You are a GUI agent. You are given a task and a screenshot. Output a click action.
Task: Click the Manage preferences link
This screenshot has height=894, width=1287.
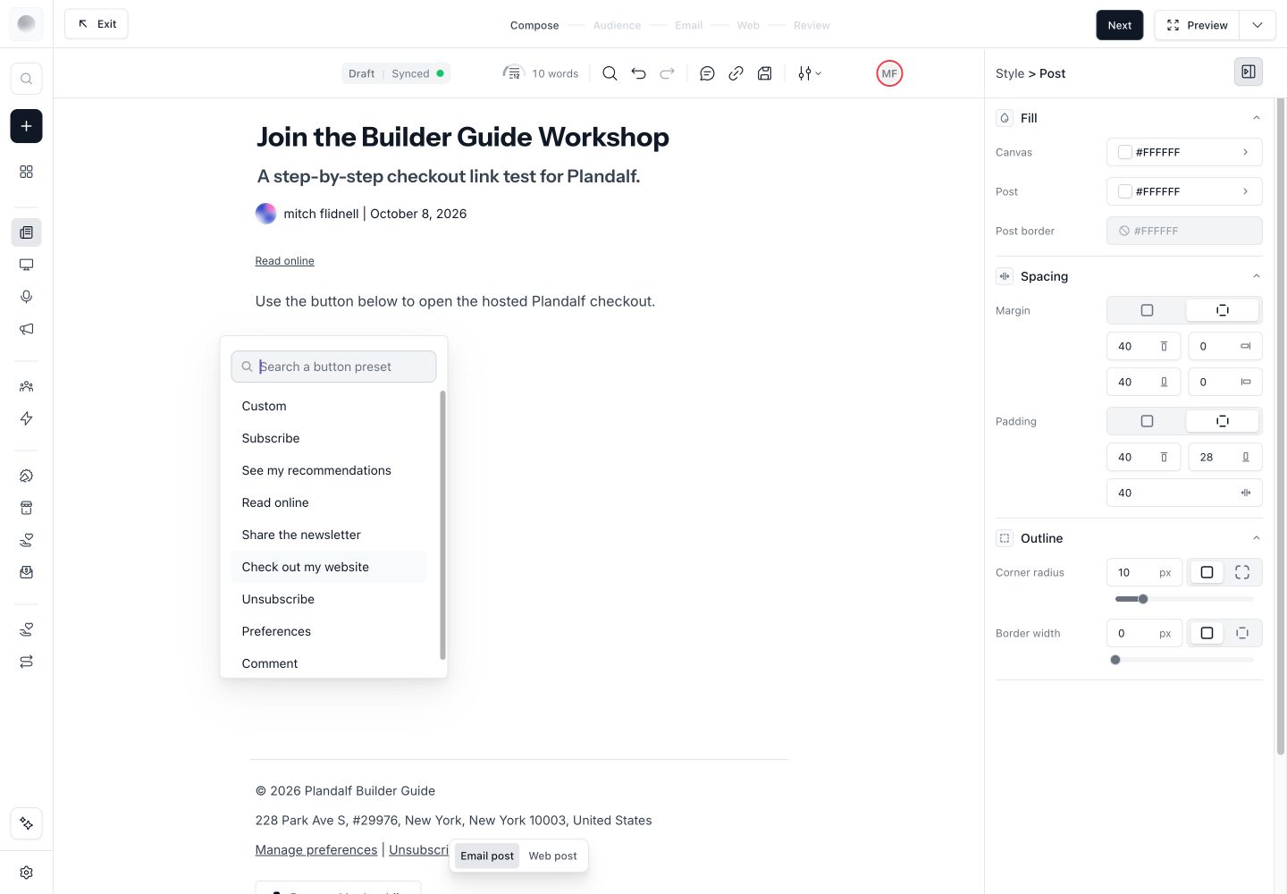click(316, 849)
